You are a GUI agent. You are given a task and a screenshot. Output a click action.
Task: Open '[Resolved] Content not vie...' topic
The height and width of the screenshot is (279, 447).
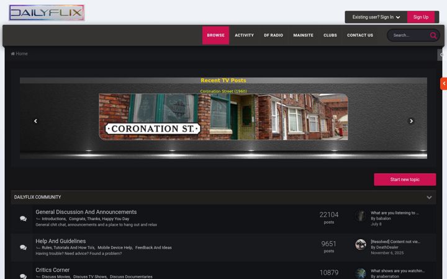(x=395, y=241)
